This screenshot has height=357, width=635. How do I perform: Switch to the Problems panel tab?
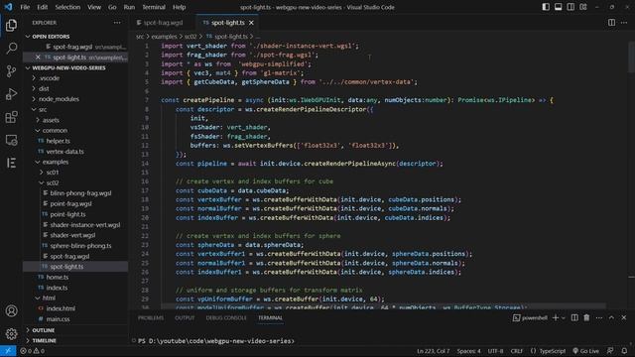[151, 317]
